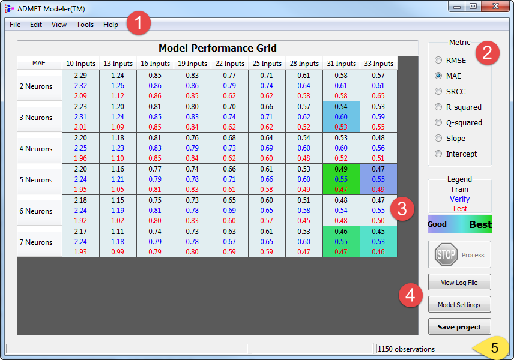Image resolution: width=514 pixels, height=360 pixels.
Task: Open the Edit menu
Action: 36,25
